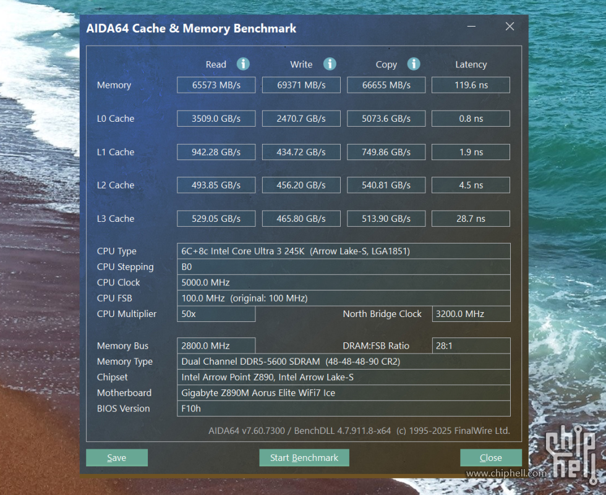Save the benchmark results

click(117, 457)
